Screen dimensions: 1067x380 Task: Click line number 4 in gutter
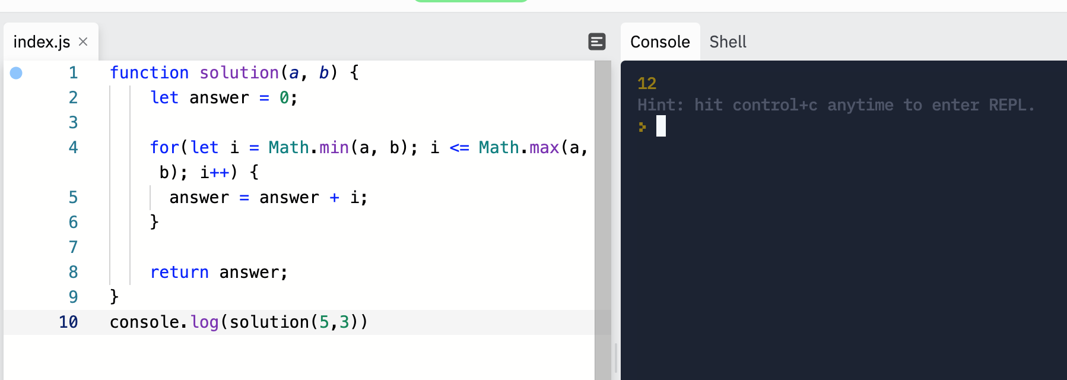coord(73,147)
